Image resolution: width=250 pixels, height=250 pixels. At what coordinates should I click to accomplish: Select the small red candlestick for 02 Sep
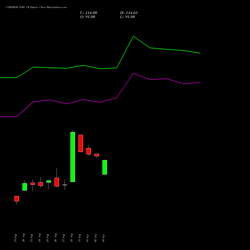coord(96,155)
